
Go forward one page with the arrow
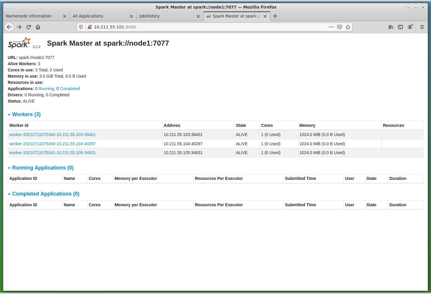19,27
